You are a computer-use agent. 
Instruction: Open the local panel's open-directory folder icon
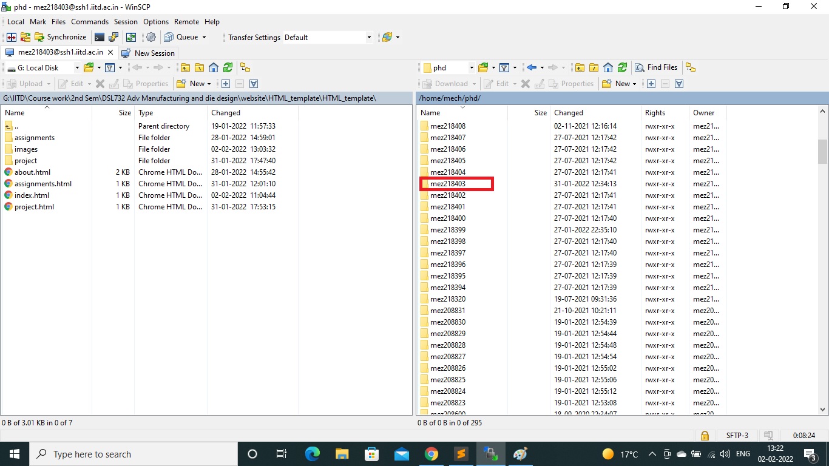[x=89, y=67]
